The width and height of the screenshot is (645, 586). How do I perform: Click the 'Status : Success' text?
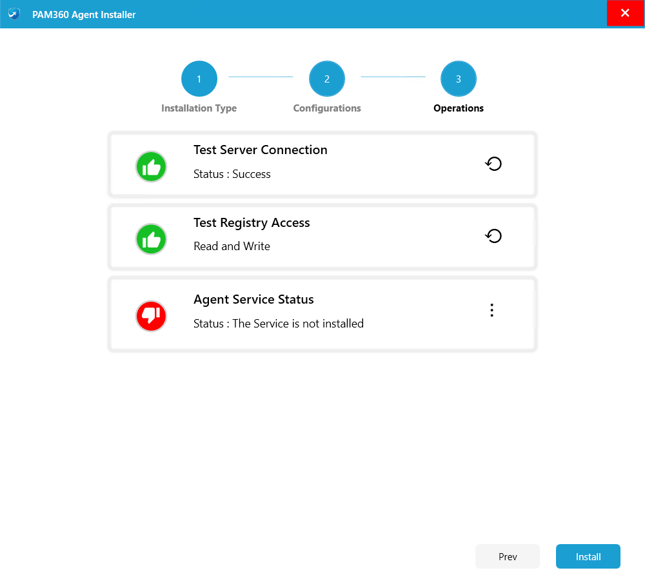coord(232,174)
